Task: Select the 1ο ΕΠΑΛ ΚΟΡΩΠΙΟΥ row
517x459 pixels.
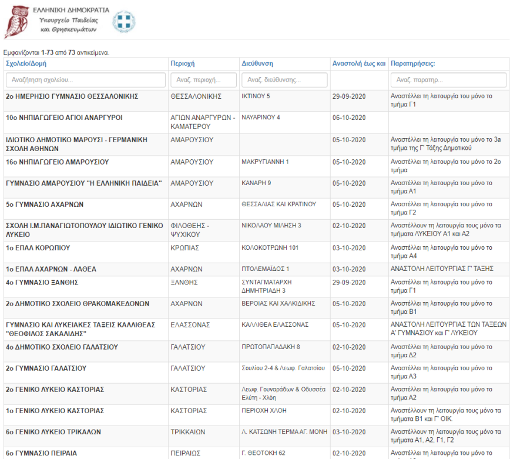Action: tap(38, 247)
